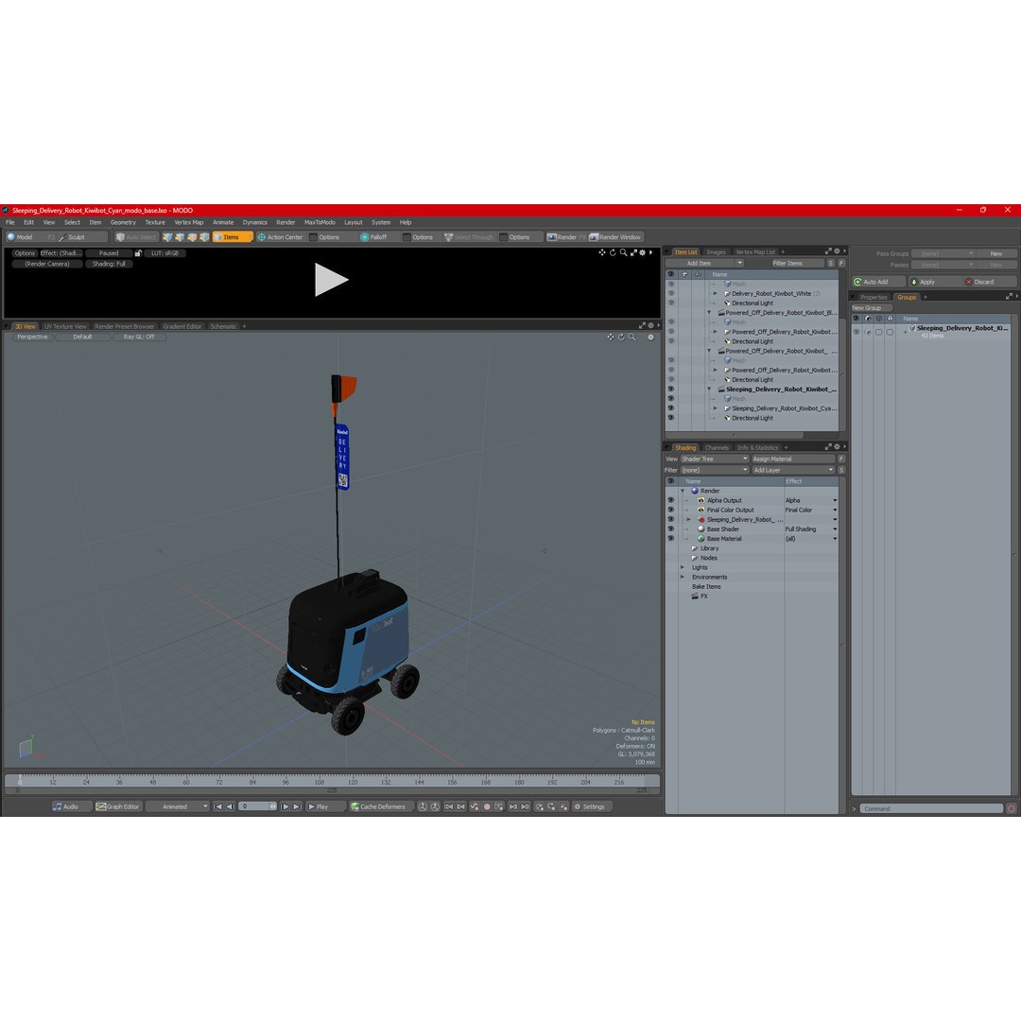The width and height of the screenshot is (1021, 1021).
Task: Toggle visibility of Final Color Output
Action: 670,510
